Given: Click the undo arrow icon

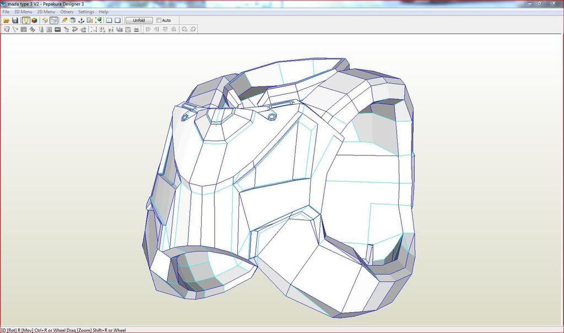Looking at the screenshot, I should tap(74, 29).
